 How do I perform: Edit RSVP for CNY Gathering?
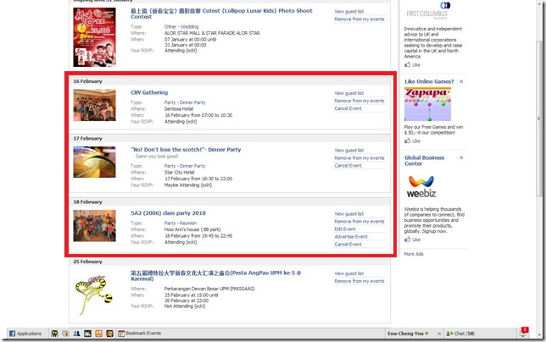(191, 122)
